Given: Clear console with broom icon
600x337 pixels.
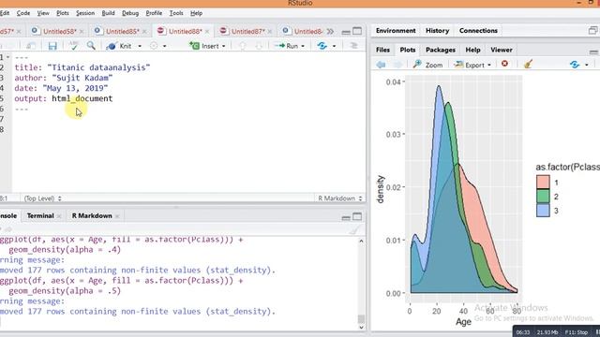Looking at the screenshot, I should click(x=354, y=229).
